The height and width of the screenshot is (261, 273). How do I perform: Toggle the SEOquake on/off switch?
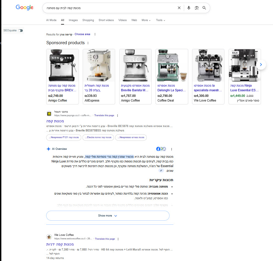(20, 30)
